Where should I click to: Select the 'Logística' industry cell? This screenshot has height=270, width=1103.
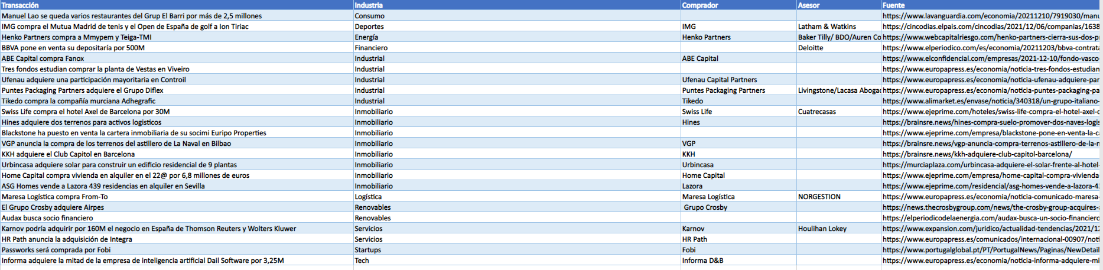click(x=517, y=197)
